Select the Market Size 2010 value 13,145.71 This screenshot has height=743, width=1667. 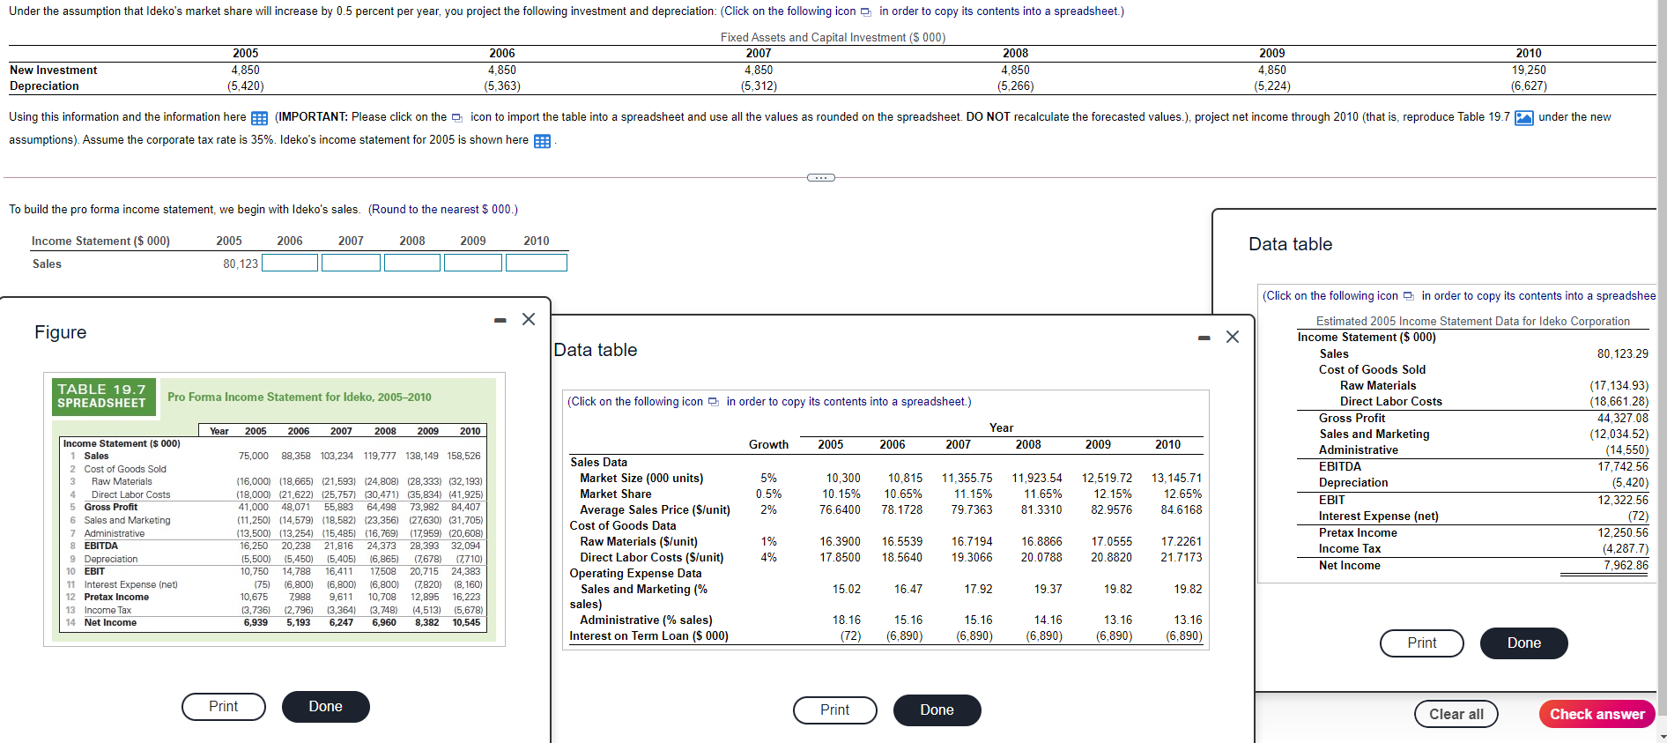pyautogui.click(x=1176, y=478)
